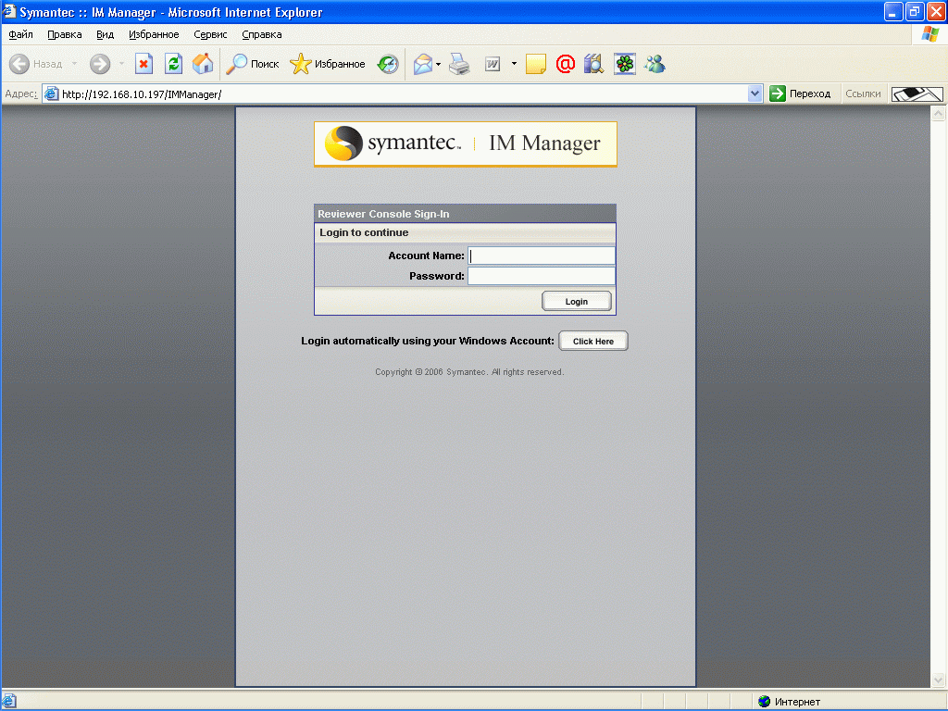Open the History clock icon

(388, 64)
